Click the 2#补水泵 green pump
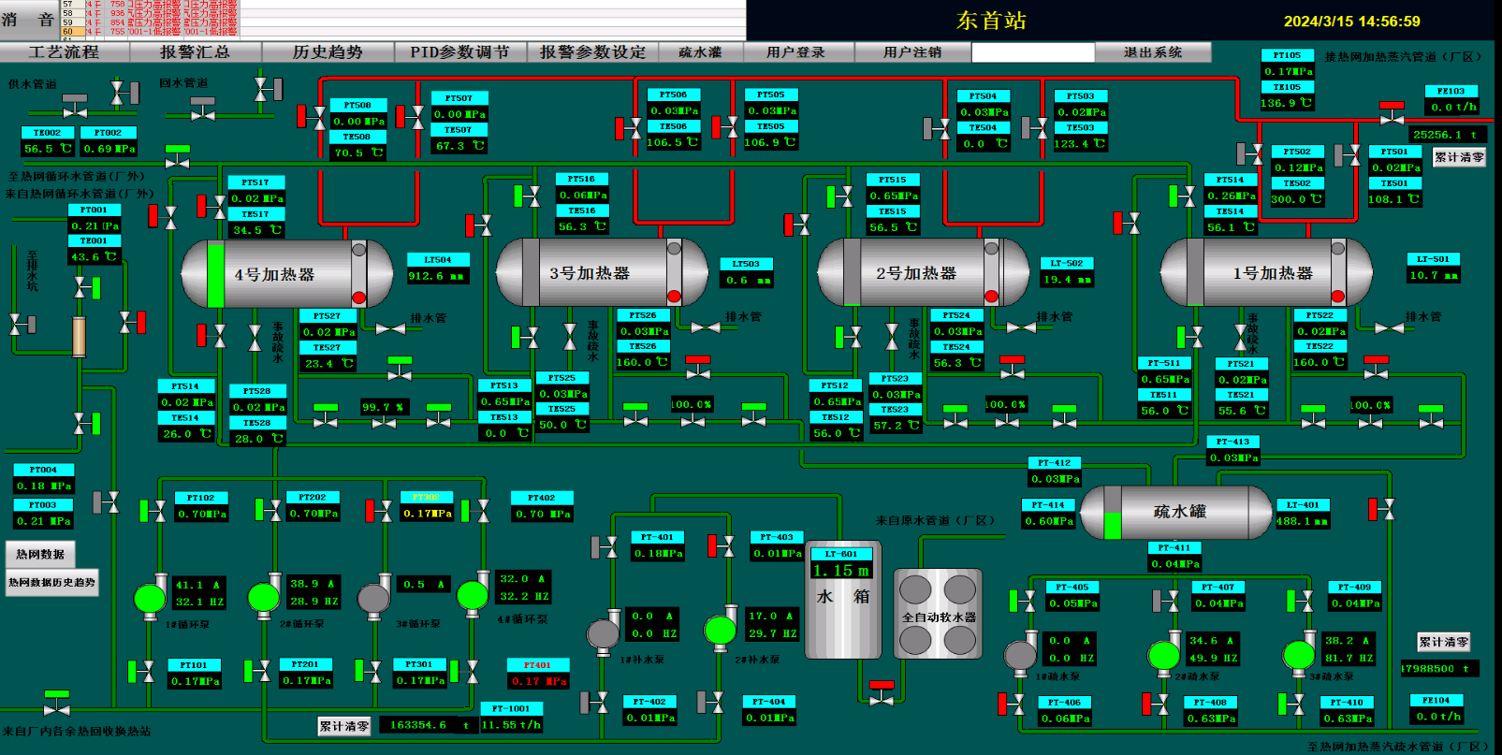Viewport: 1502px width, 755px height. click(x=720, y=629)
